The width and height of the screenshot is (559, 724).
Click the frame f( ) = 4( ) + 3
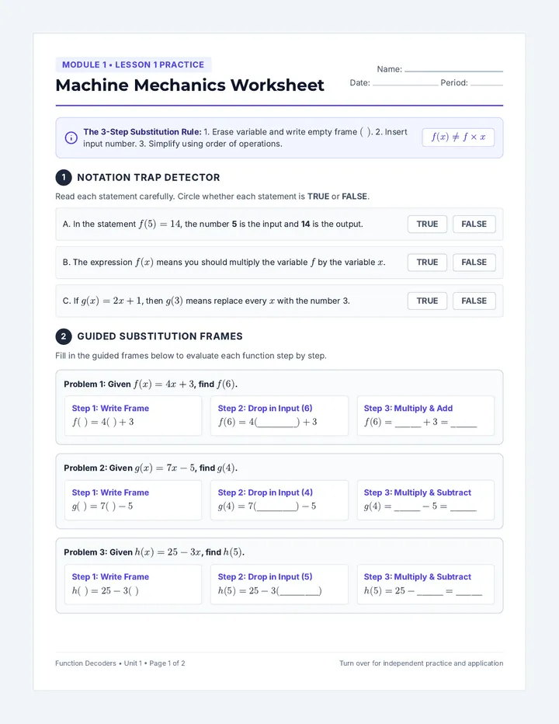click(x=103, y=422)
